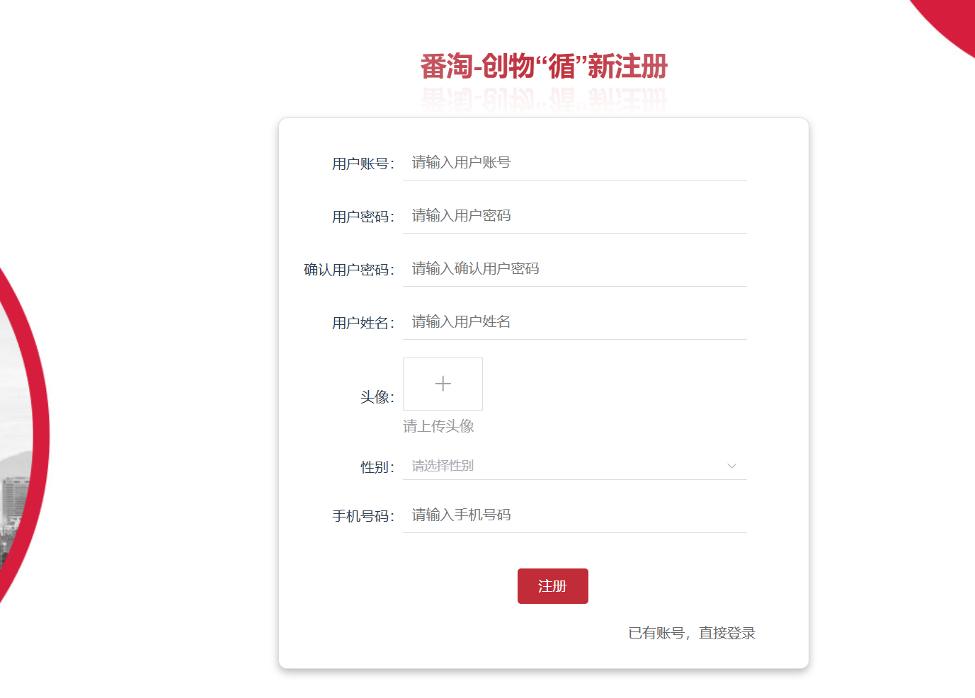
Task: Click the plus icon to upload avatar
Action: tap(443, 384)
